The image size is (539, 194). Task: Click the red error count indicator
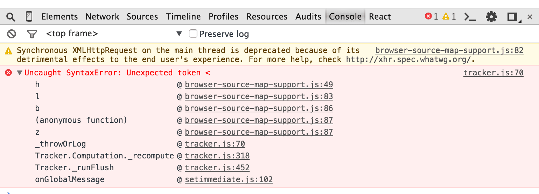[431, 16]
